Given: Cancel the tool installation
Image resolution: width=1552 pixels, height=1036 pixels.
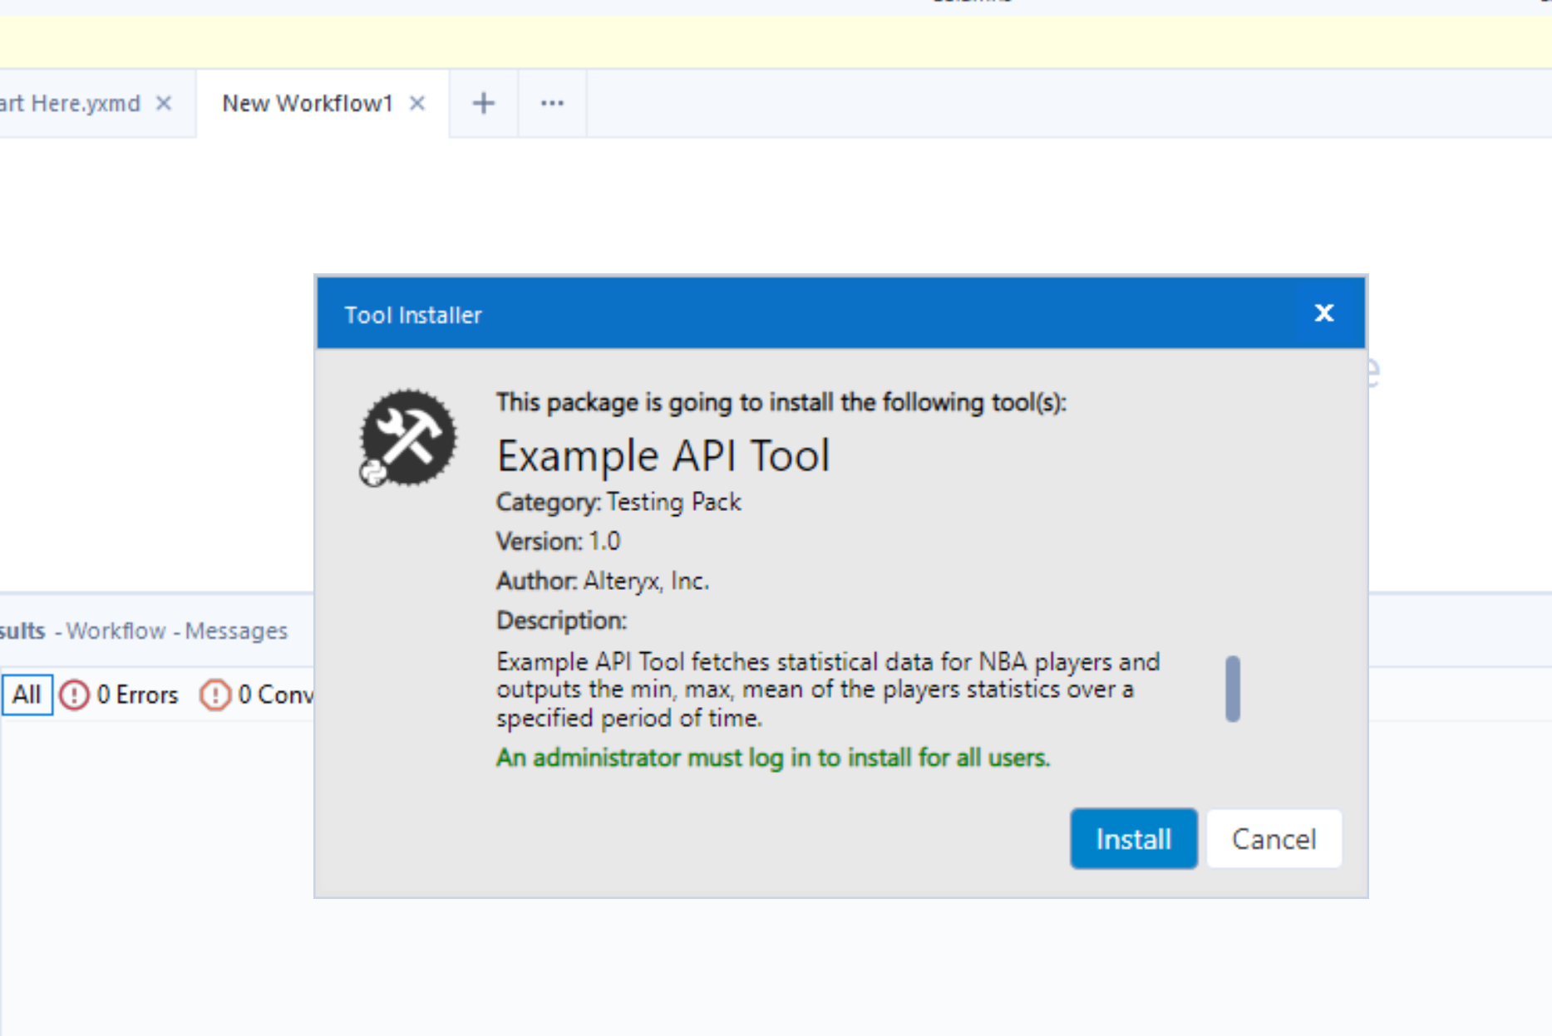Looking at the screenshot, I should (x=1274, y=838).
